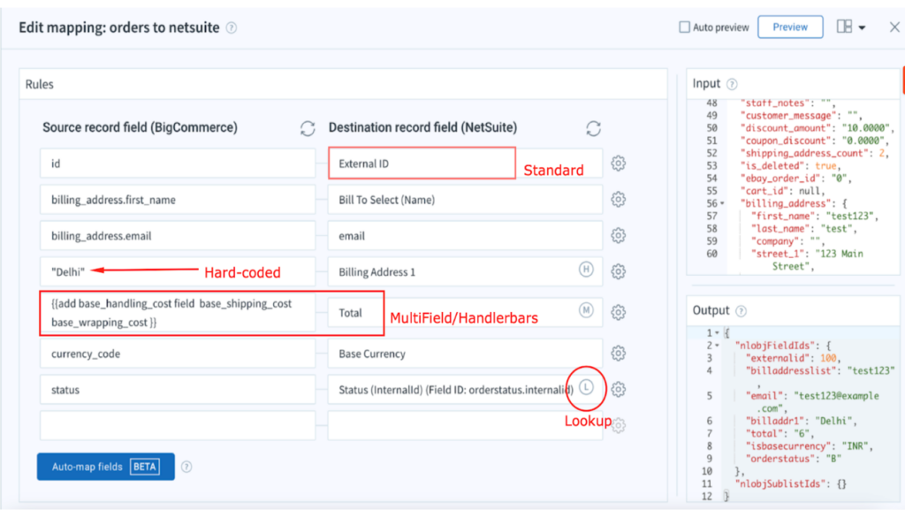Click the hard-coded H badge icon
The width and height of the screenshot is (905, 510).
click(x=586, y=270)
